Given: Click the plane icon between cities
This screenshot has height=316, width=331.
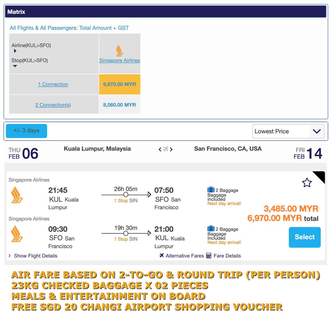Looking at the screenshot, I should 165,149.
